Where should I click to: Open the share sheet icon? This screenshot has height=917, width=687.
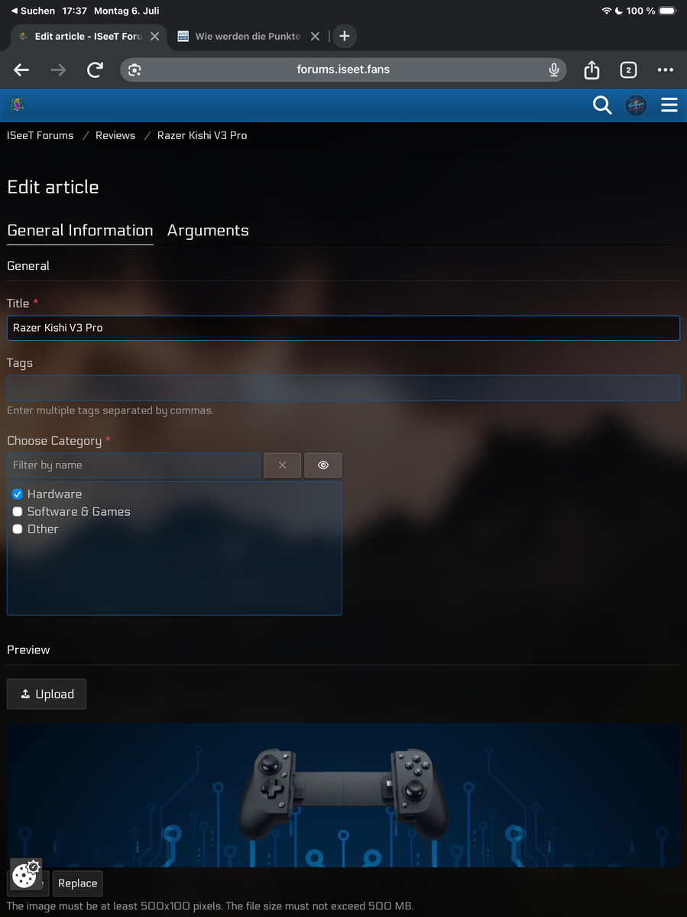[591, 70]
